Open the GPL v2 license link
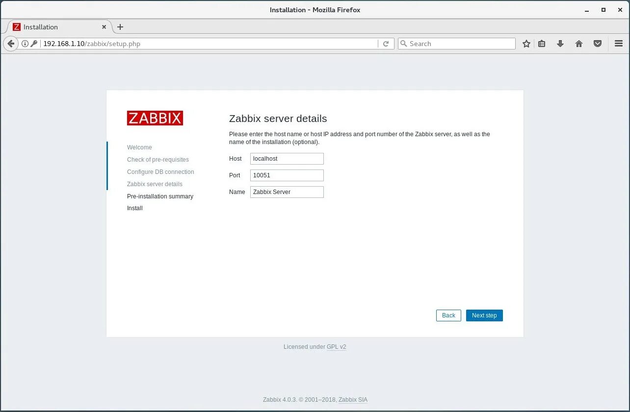630x412 pixels. (337, 347)
